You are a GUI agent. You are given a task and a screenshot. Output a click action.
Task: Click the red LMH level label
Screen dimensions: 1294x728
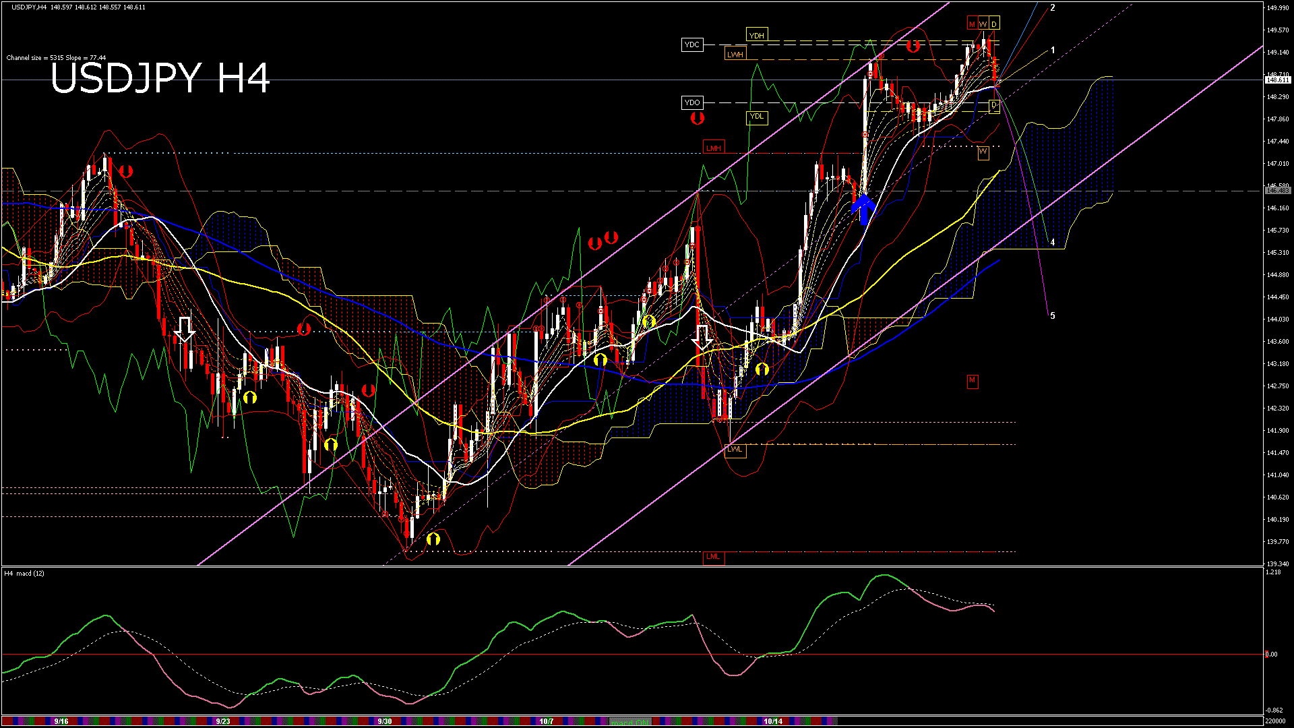(713, 148)
